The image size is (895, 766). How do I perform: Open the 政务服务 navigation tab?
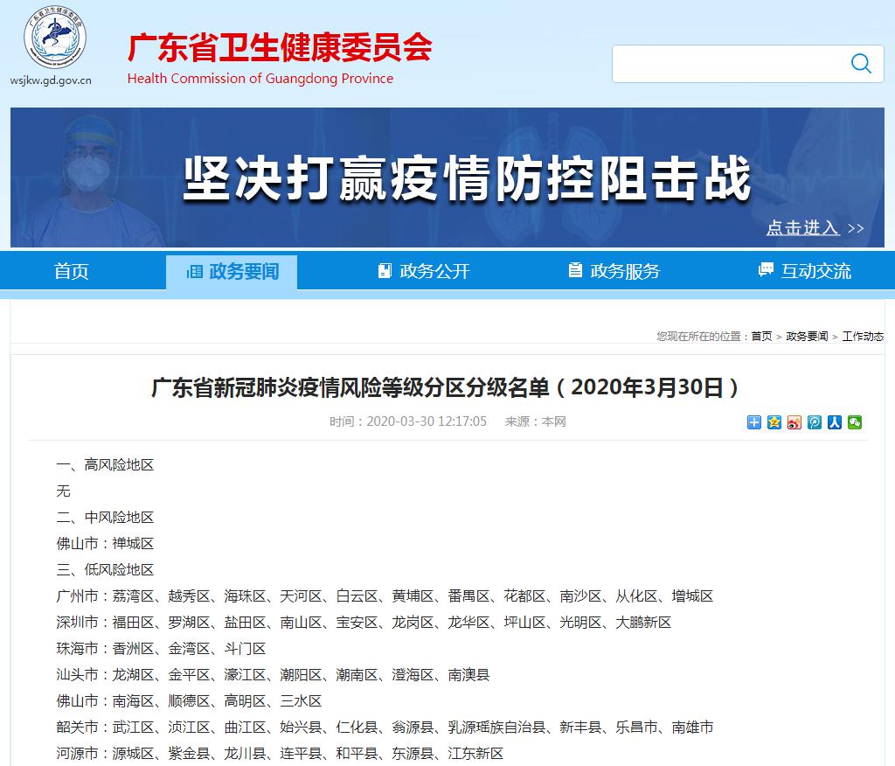point(614,271)
